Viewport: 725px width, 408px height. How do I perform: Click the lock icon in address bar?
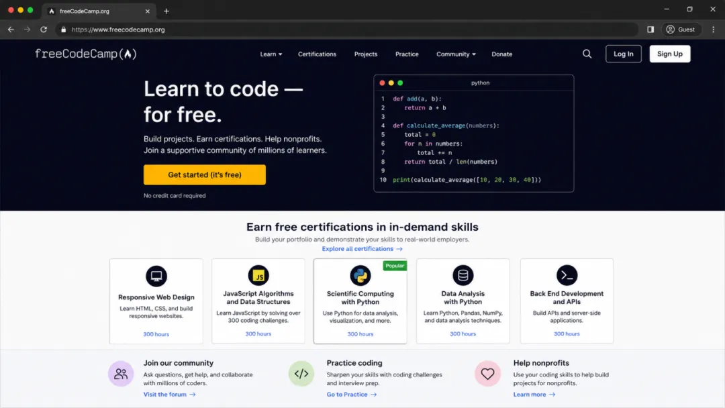63,30
